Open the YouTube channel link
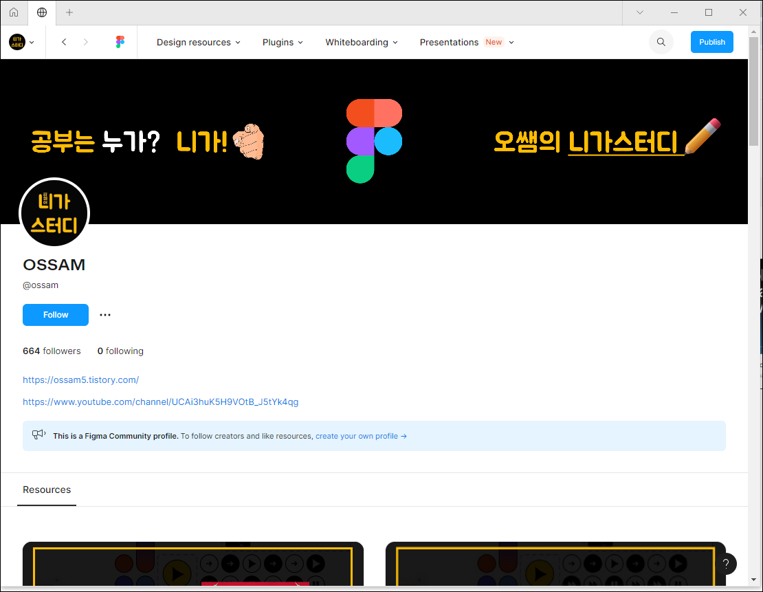 161,402
